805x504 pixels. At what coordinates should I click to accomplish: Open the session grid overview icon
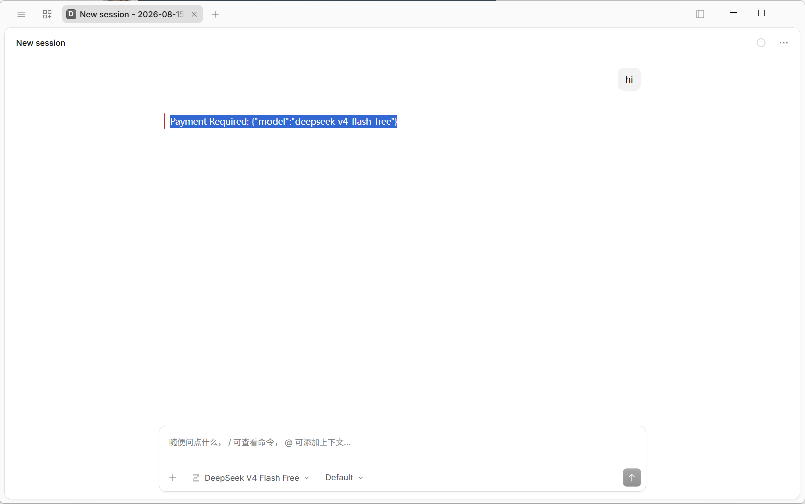pos(47,14)
